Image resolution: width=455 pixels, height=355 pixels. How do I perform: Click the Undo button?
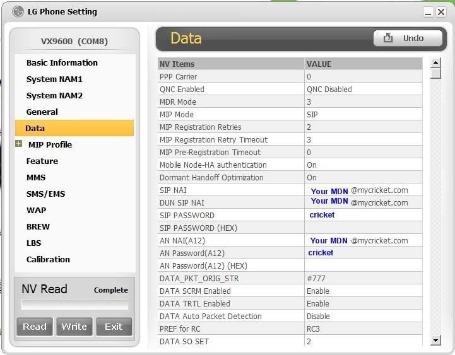coord(408,38)
